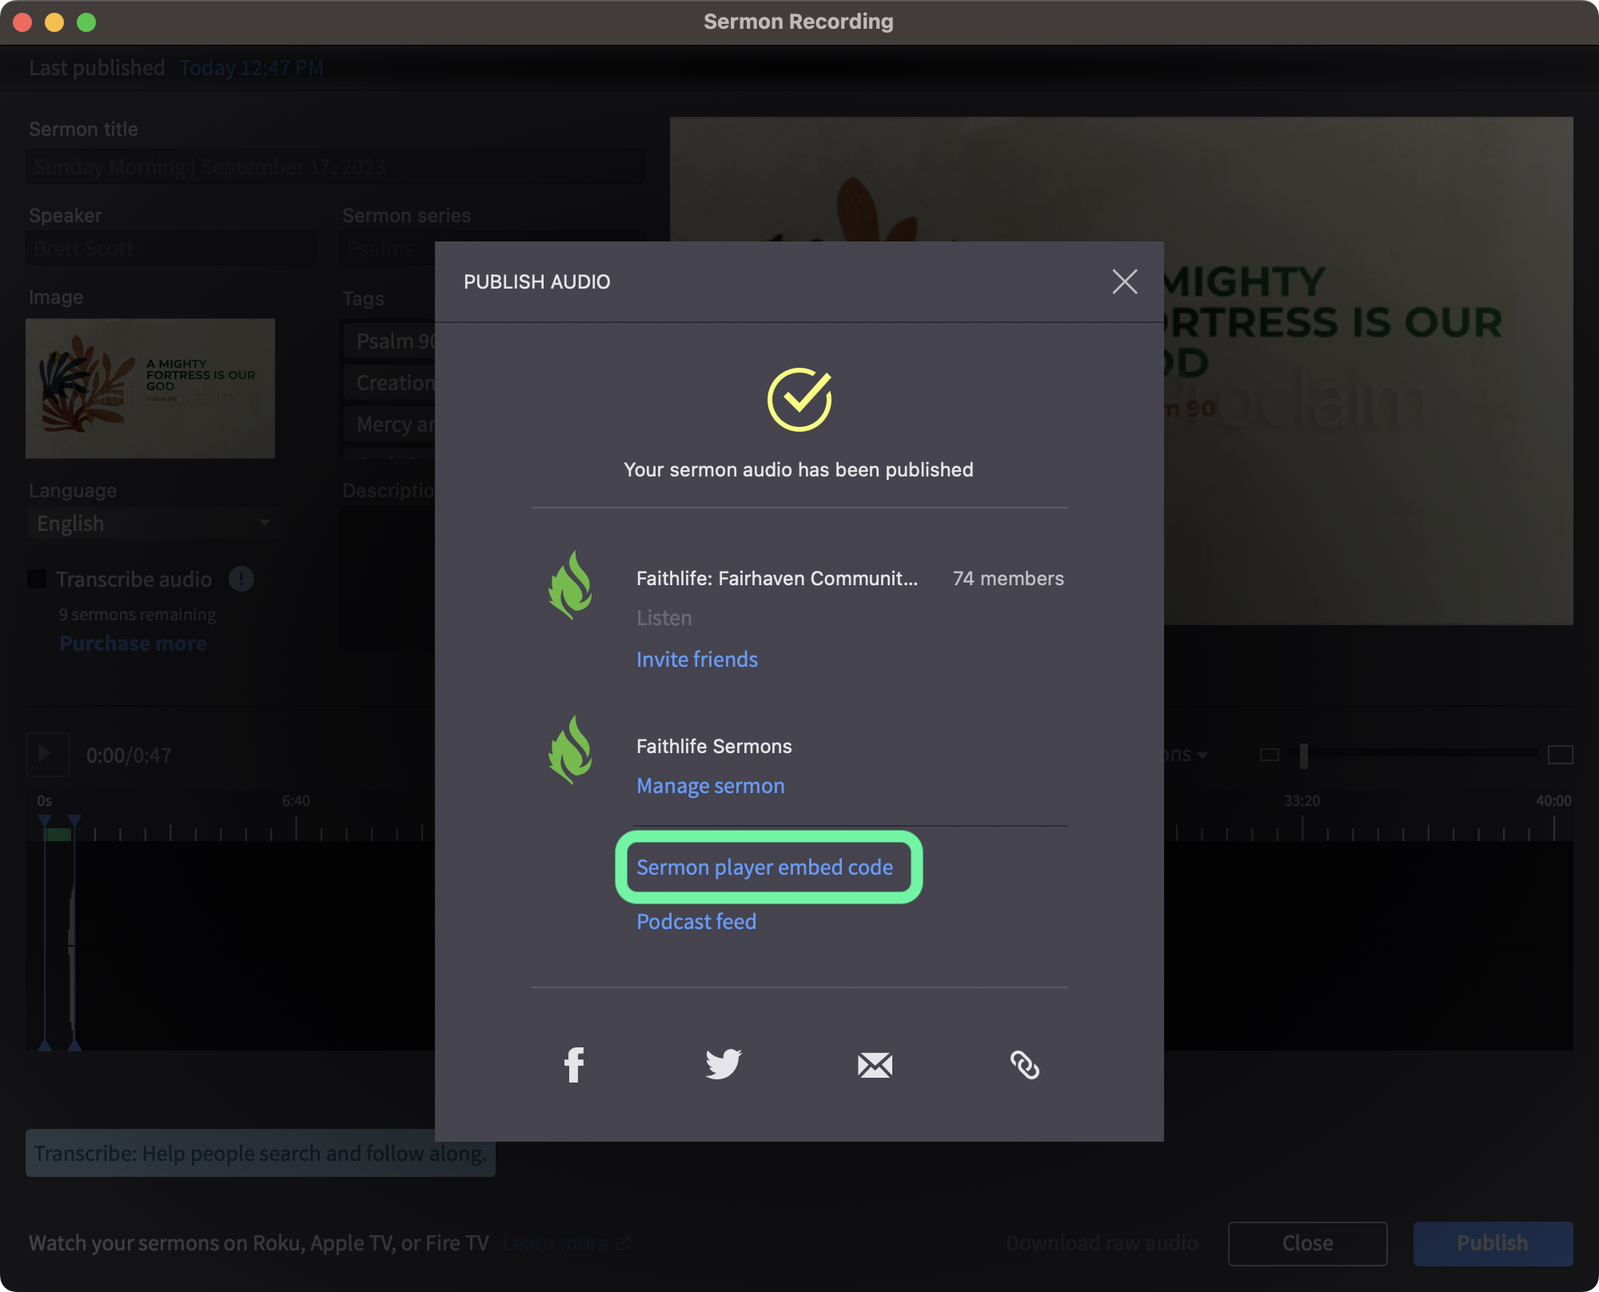Toggle Transcribe audio checkbox
The image size is (1599, 1292).
(37, 579)
